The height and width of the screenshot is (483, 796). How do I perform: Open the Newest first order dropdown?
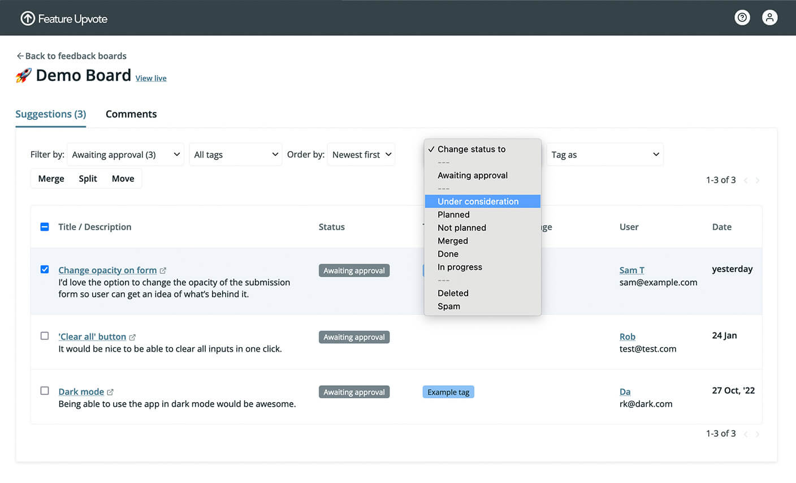tap(361, 154)
